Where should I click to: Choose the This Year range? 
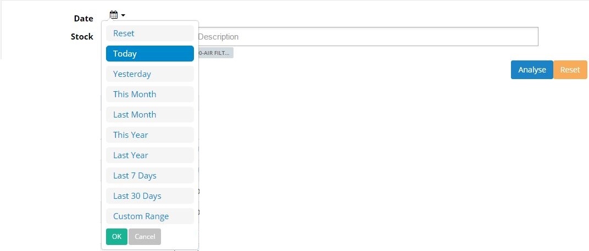click(150, 135)
